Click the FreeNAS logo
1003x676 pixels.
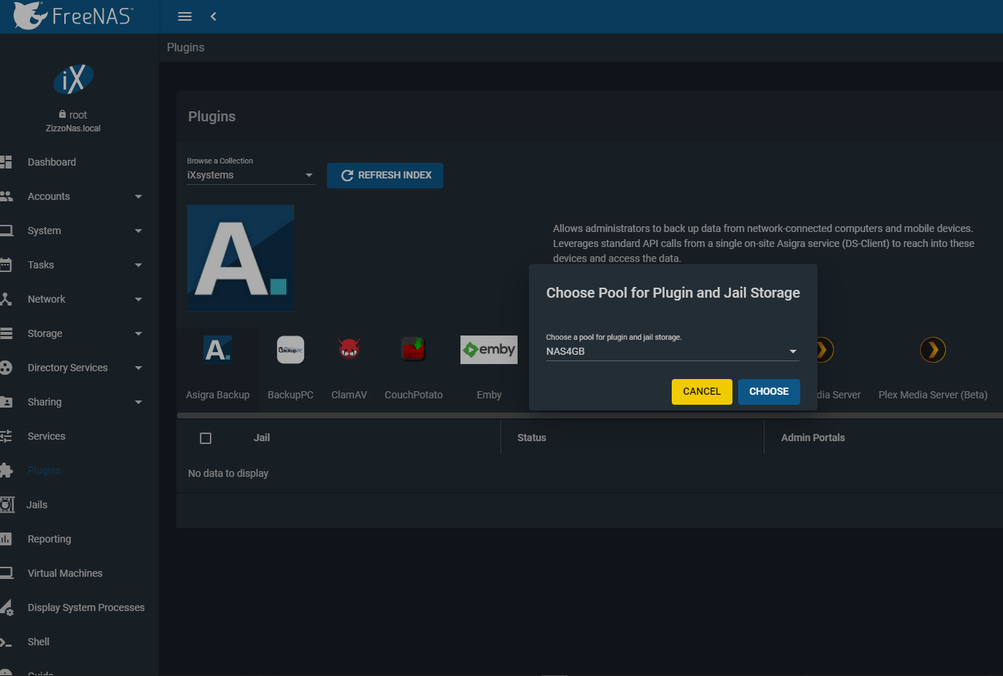pos(73,16)
